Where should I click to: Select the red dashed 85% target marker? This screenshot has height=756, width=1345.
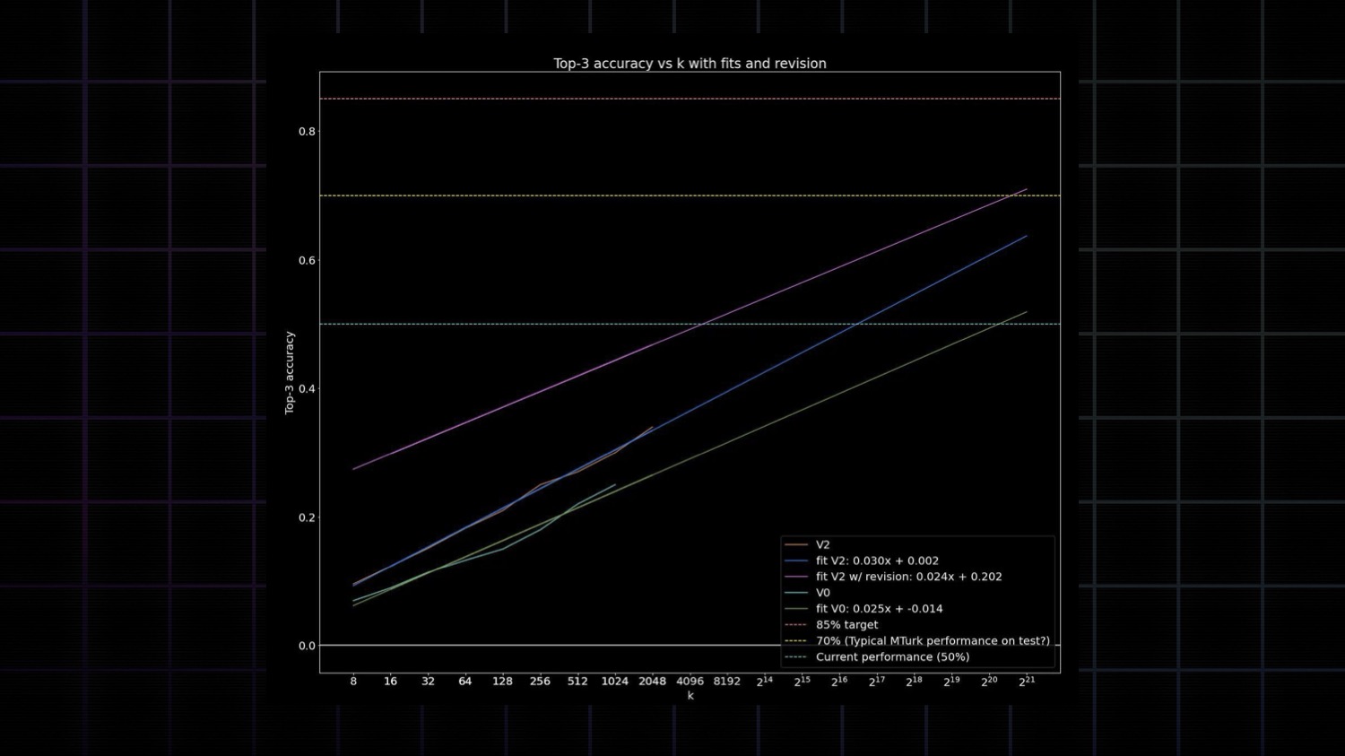tap(795, 625)
